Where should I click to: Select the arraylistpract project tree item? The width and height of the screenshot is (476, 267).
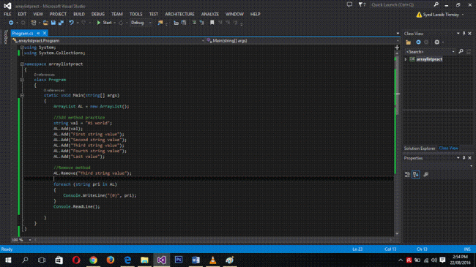tap(429, 59)
